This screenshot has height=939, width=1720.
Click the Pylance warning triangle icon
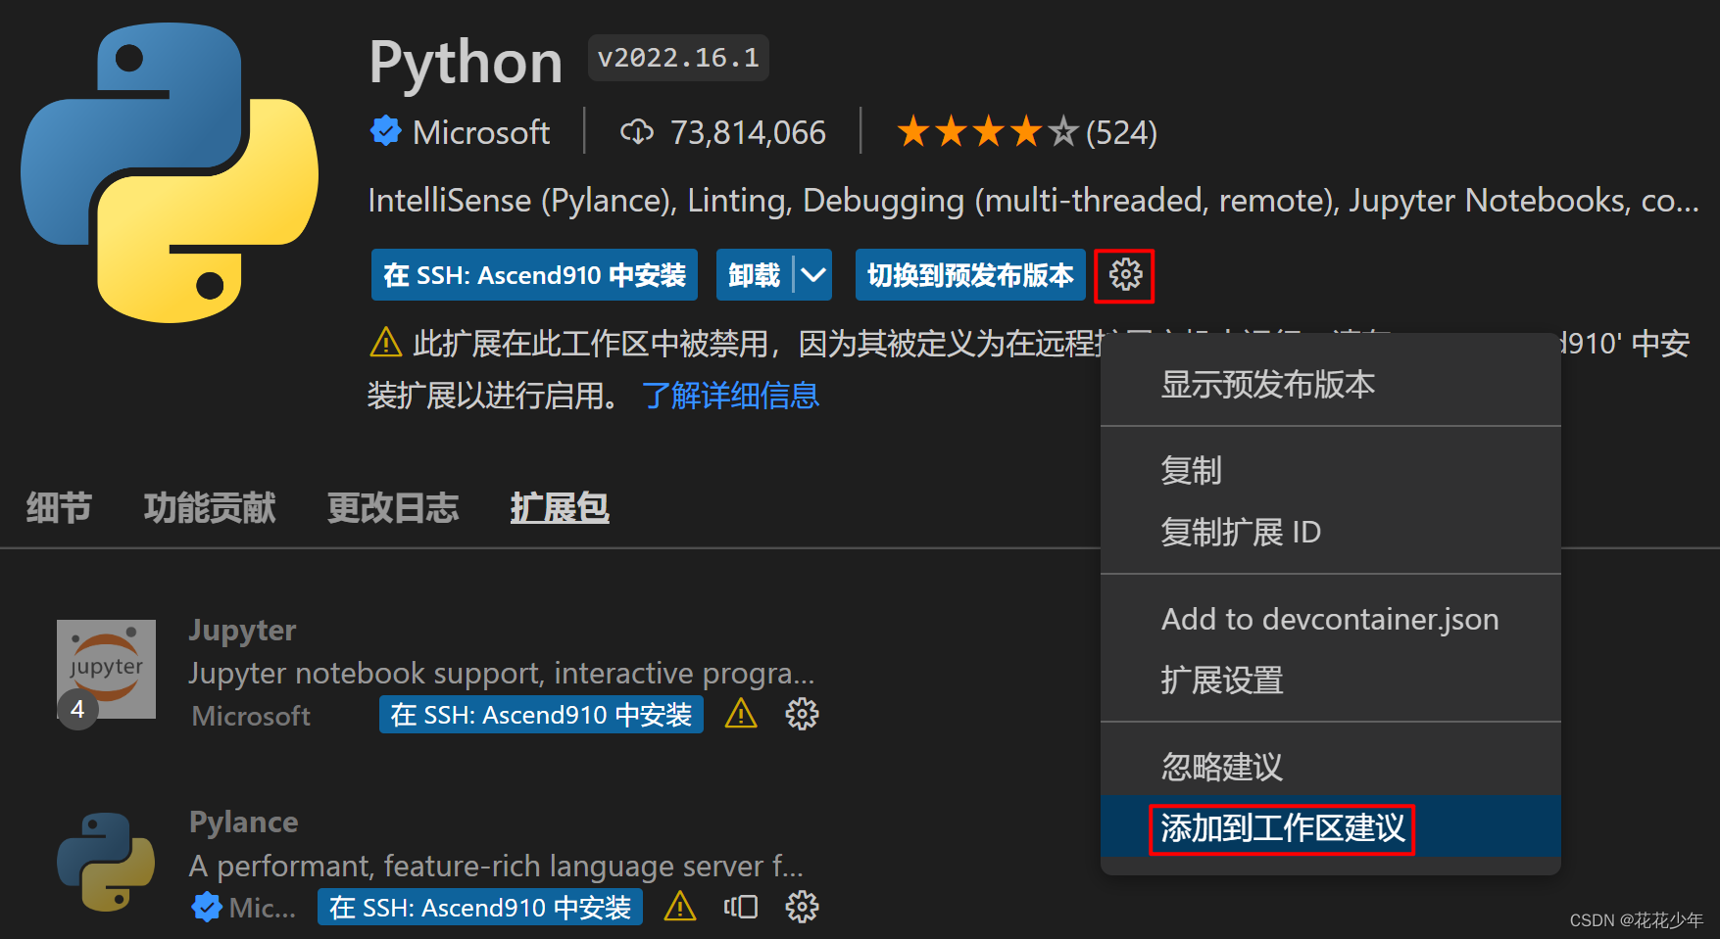[680, 907]
